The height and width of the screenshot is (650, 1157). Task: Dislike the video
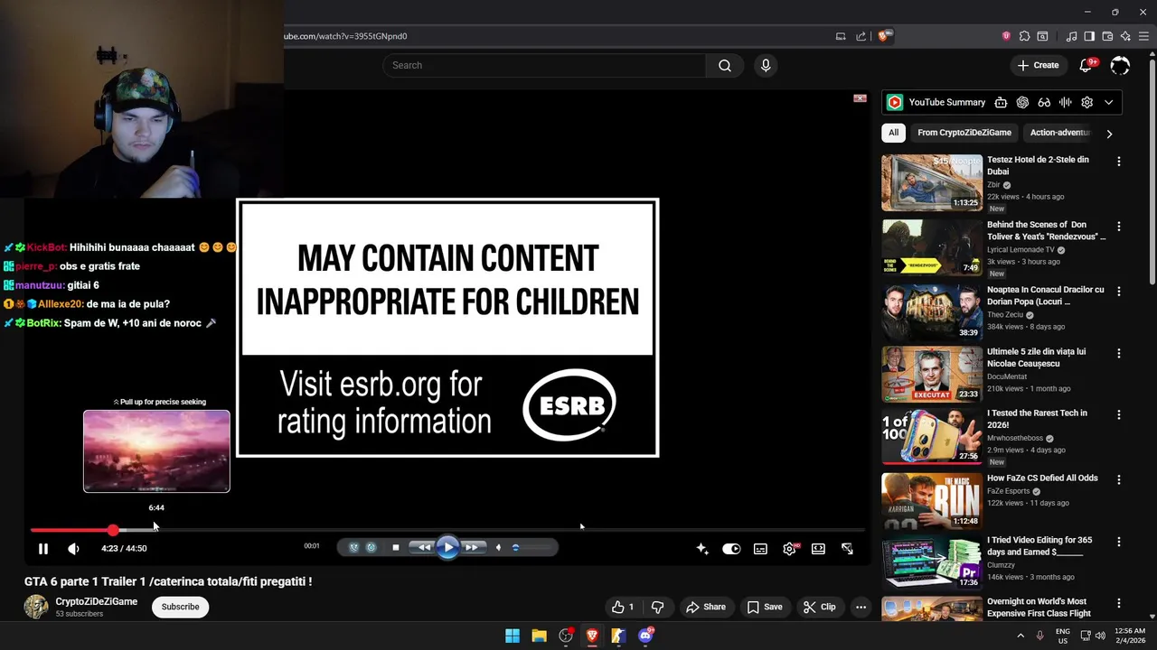pyautogui.click(x=658, y=607)
